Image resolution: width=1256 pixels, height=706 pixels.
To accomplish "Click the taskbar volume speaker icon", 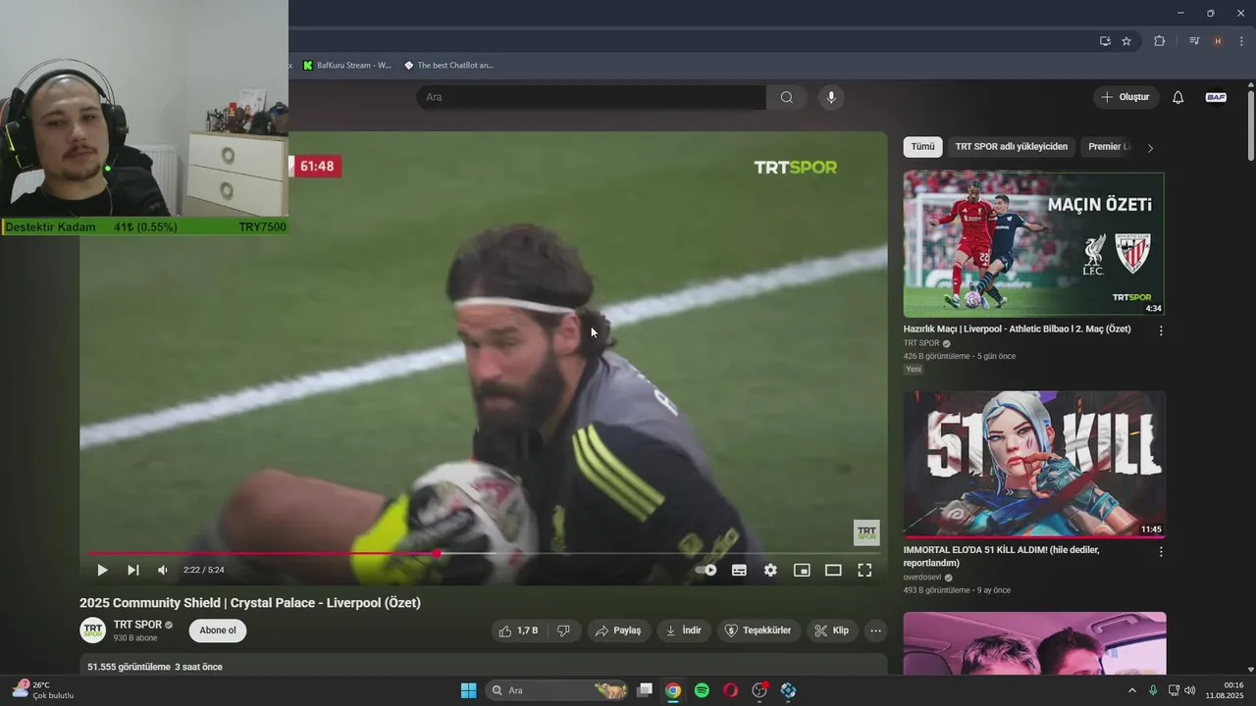I will click(x=1190, y=690).
